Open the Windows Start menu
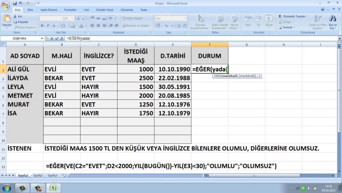342x193 pixels. pyautogui.click(x=7, y=188)
